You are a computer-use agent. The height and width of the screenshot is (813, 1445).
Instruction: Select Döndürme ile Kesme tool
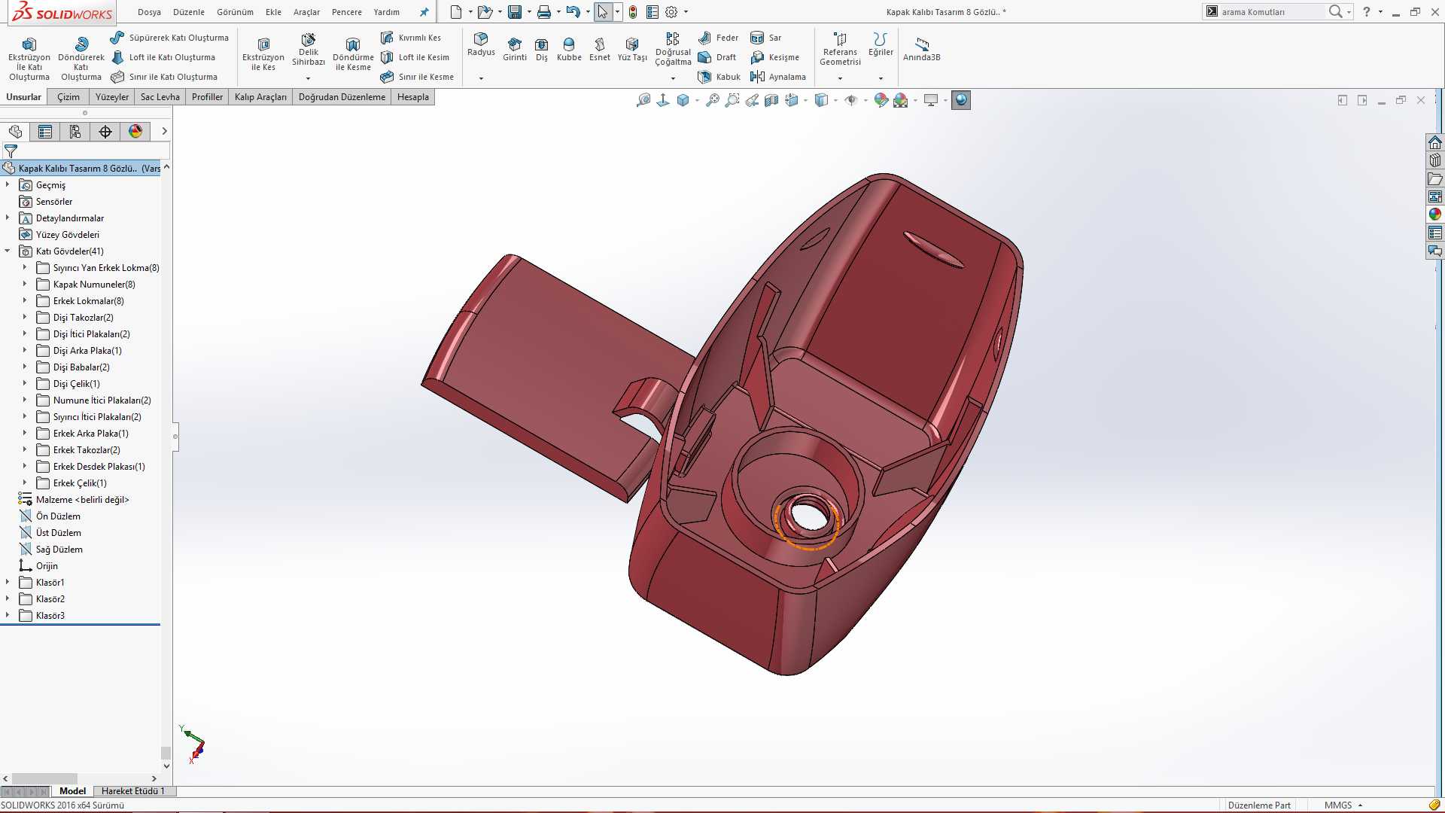353,54
